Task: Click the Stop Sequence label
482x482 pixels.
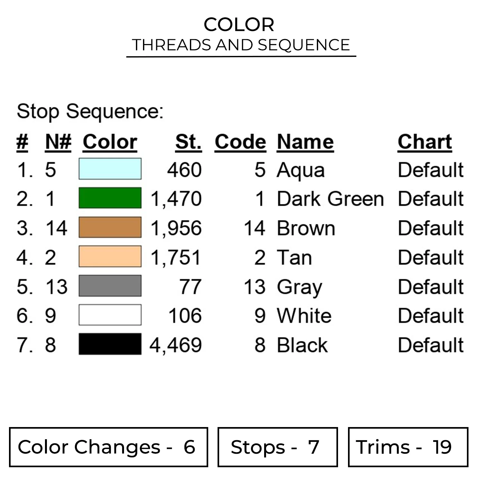Action: pos(90,112)
